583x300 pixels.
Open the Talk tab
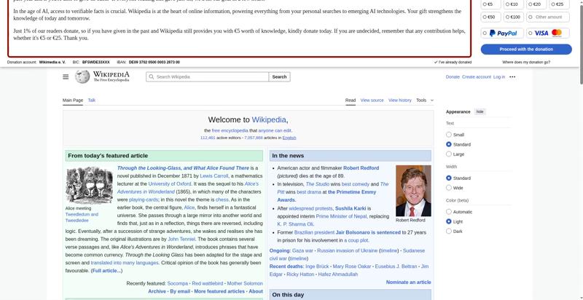click(92, 100)
